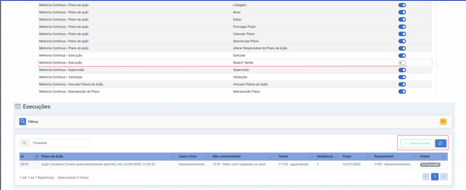Click the '1105 - Desenvolvimento' responsible cell
Viewport: 466px width, 190px height.
pos(395,164)
